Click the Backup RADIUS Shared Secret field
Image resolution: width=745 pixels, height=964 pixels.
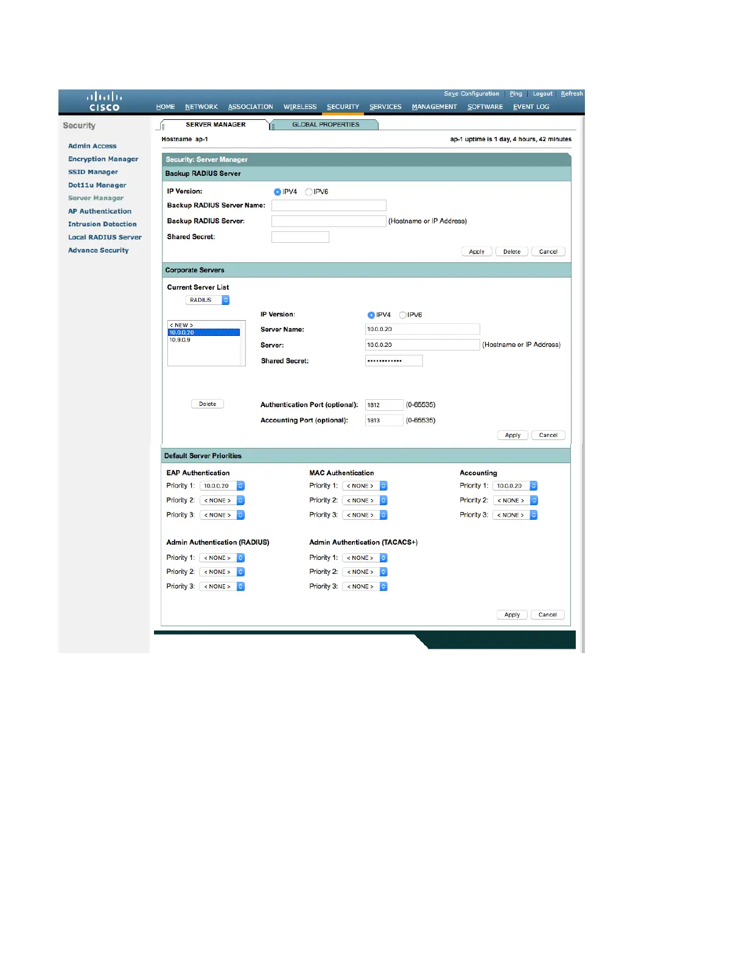point(300,237)
